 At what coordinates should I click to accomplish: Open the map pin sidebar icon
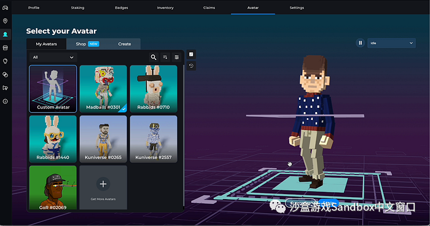pos(5,21)
